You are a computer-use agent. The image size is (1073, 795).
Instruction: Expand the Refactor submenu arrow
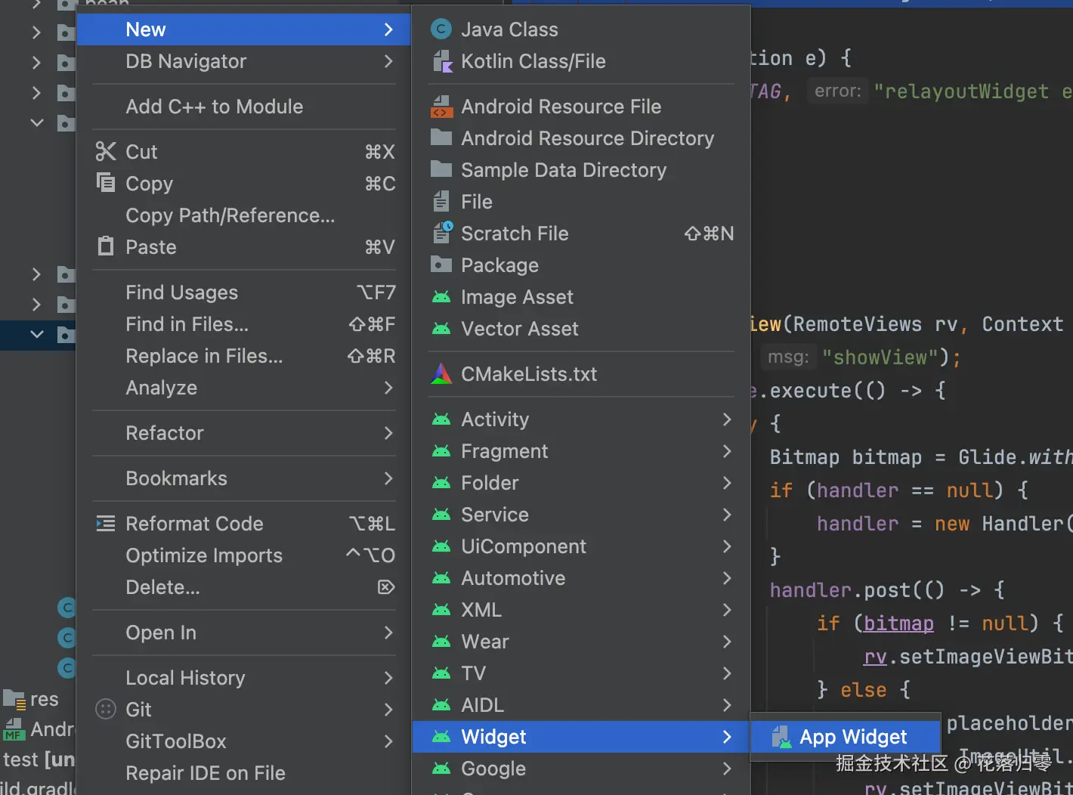(x=388, y=433)
